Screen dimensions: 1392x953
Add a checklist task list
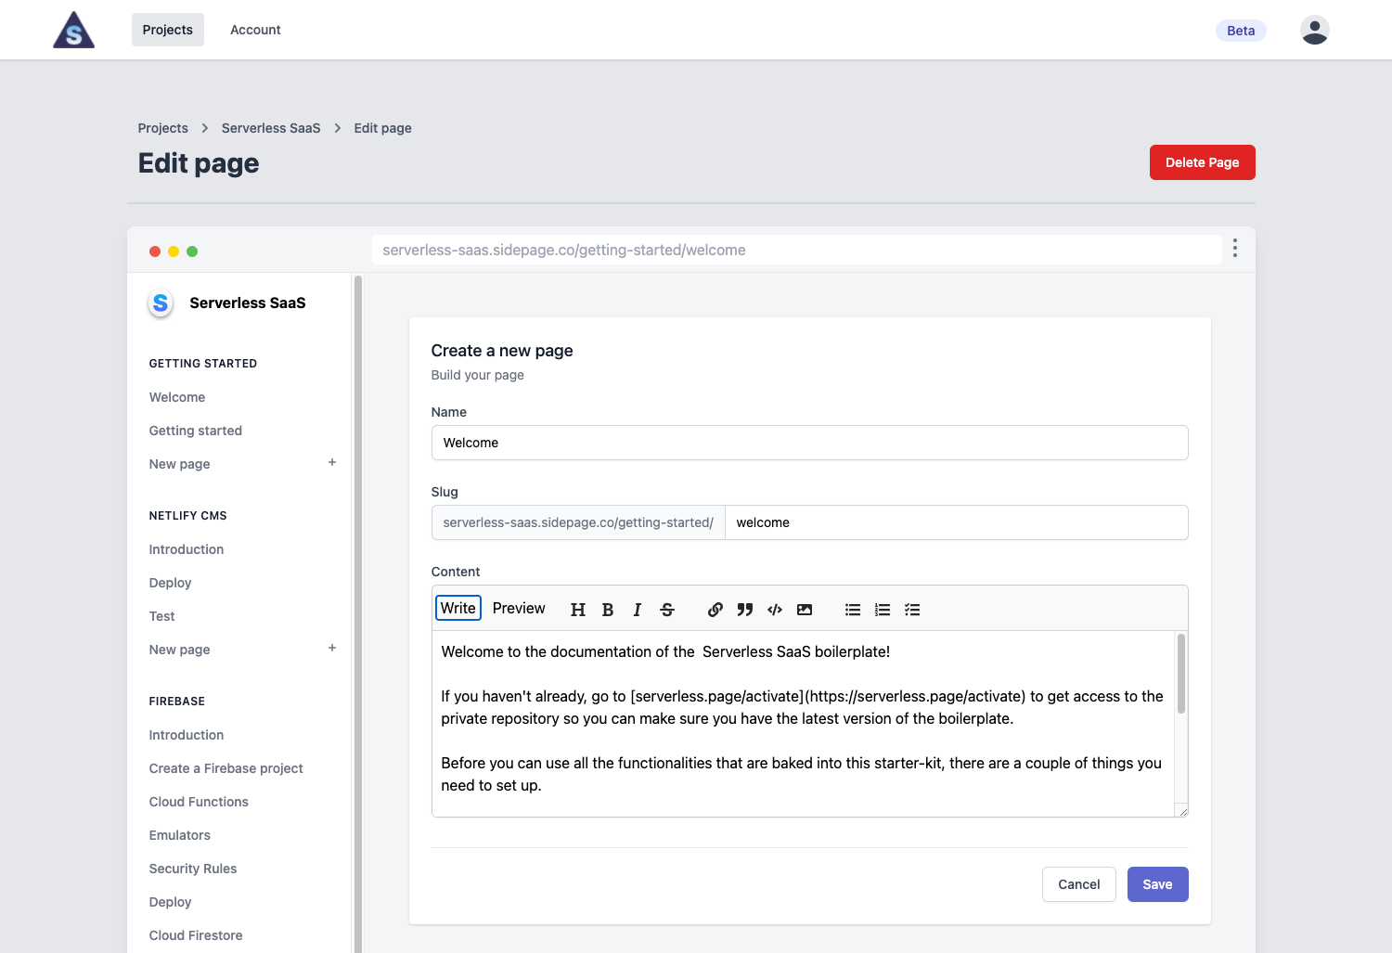[912, 610]
